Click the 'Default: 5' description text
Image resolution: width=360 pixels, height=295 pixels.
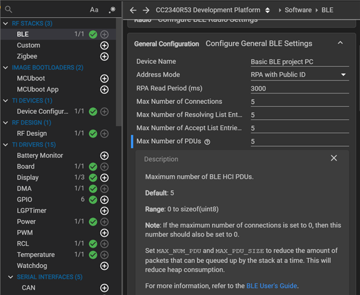coord(160,193)
